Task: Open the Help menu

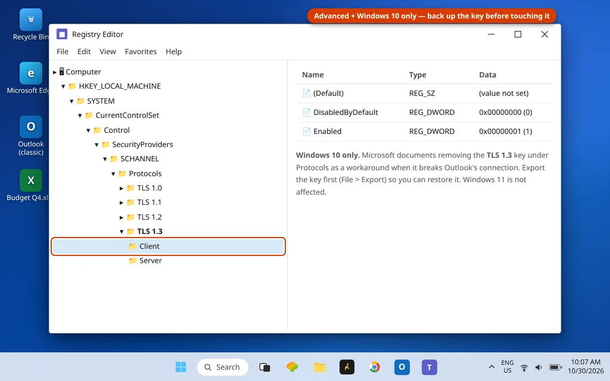Action: pyautogui.click(x=173, y=51)
